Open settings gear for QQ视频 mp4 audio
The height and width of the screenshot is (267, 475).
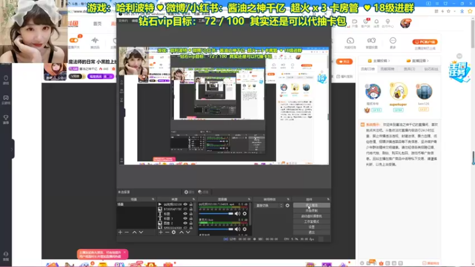245,214
